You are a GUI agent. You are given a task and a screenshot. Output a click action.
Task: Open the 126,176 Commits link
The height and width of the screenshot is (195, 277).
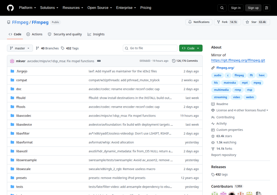[x=185, y=61]
